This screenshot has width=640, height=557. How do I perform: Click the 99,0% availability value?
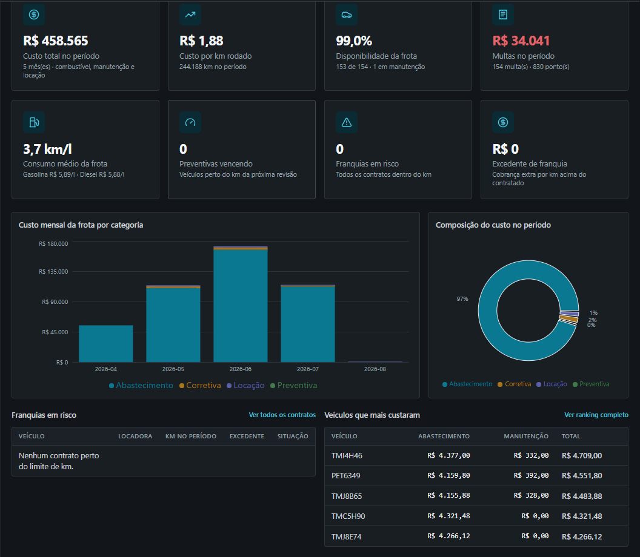coord(354,41)
